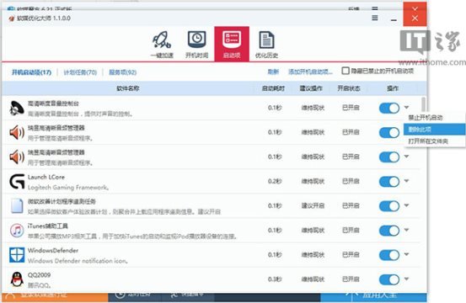Switch off iTunes辅助工具 startup toggle
This screenshot has width=466, height=303.
coord(389,231)
